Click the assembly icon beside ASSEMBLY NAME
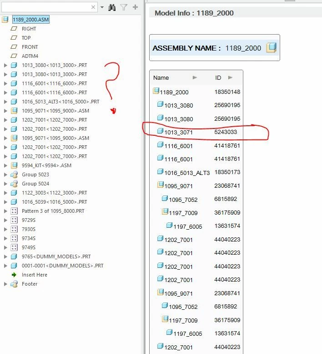Viewport: 322px width, 354px height. pyautogui.click(x=272, y=48)
